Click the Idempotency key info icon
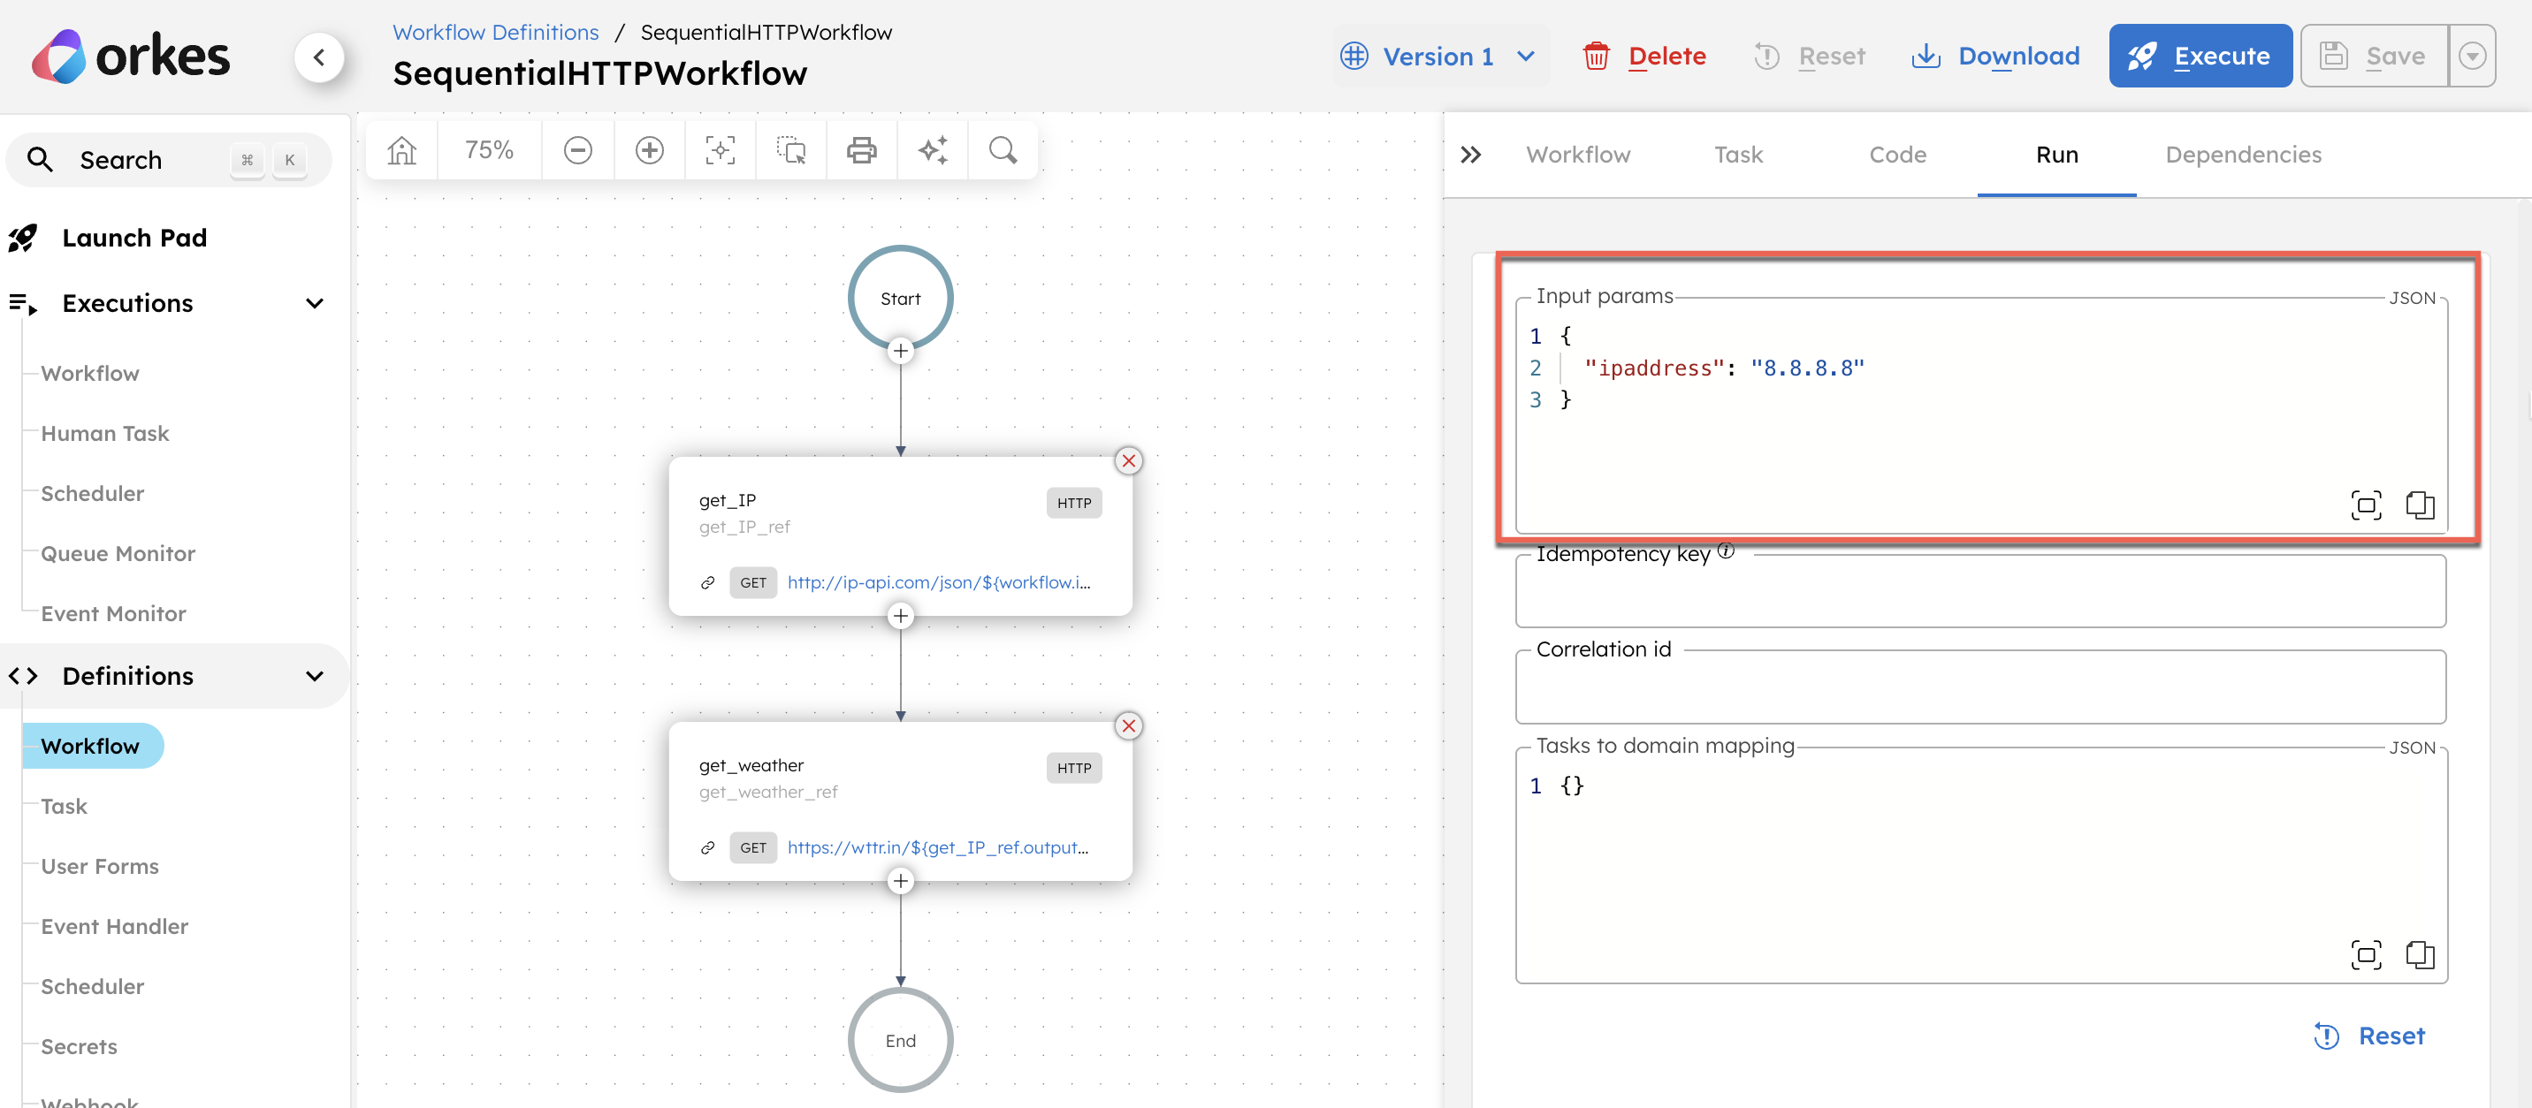Viewport: 2532px width, 1108px height. [x=1726, y=550]
